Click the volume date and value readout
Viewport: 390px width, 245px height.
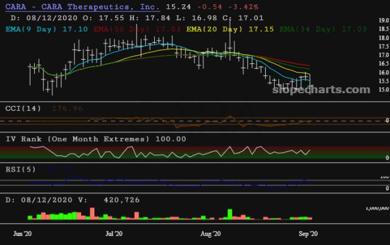(x=69, y=199)
